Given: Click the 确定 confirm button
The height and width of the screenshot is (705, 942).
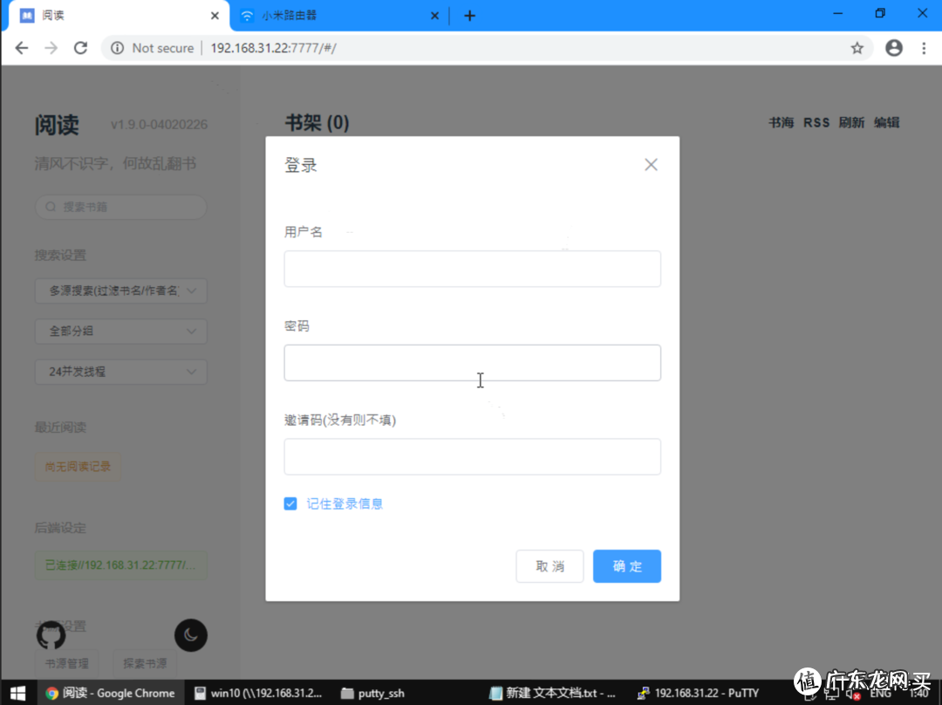Looking at the screenshot, I should [x=627, y=566].
